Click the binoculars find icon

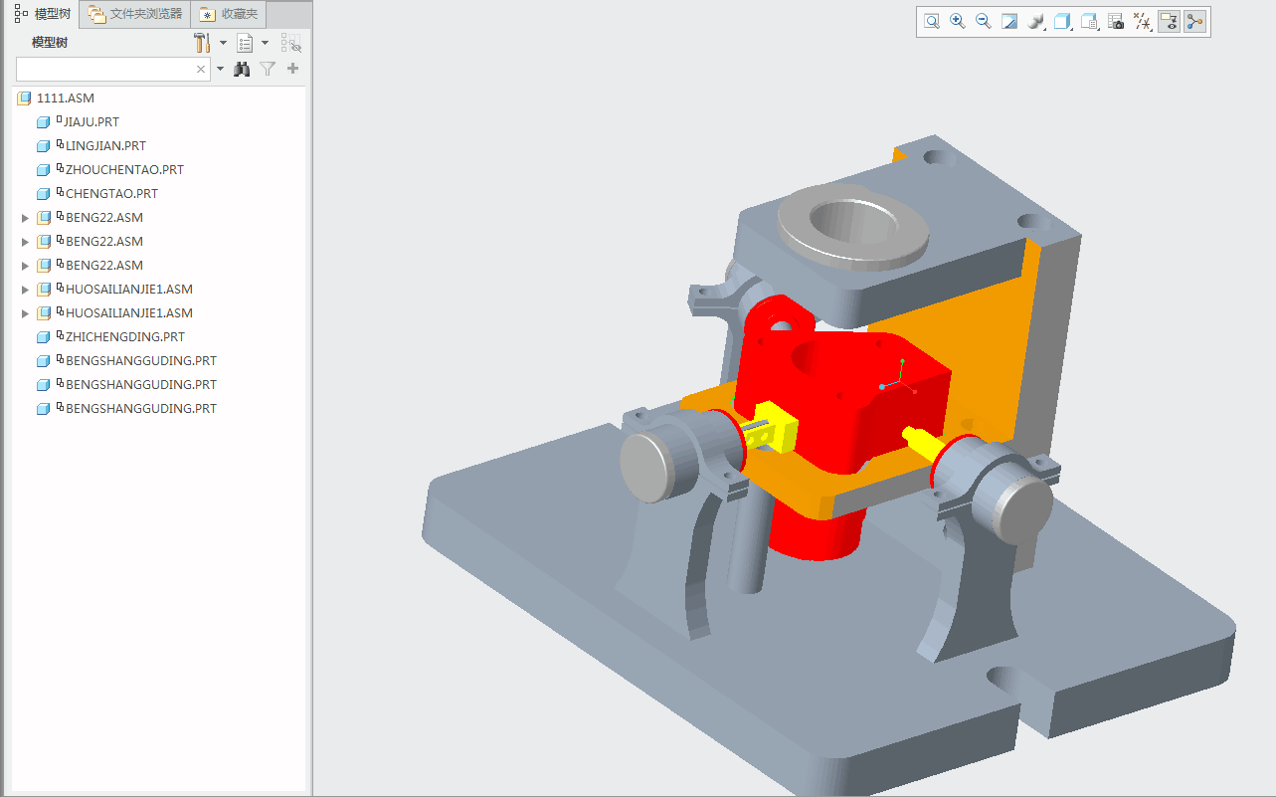coord(242,69)
